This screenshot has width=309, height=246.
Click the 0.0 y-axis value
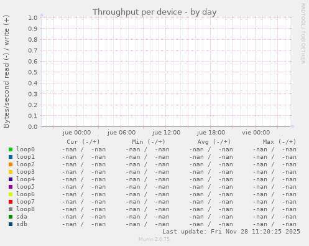[x=33, y=127]
